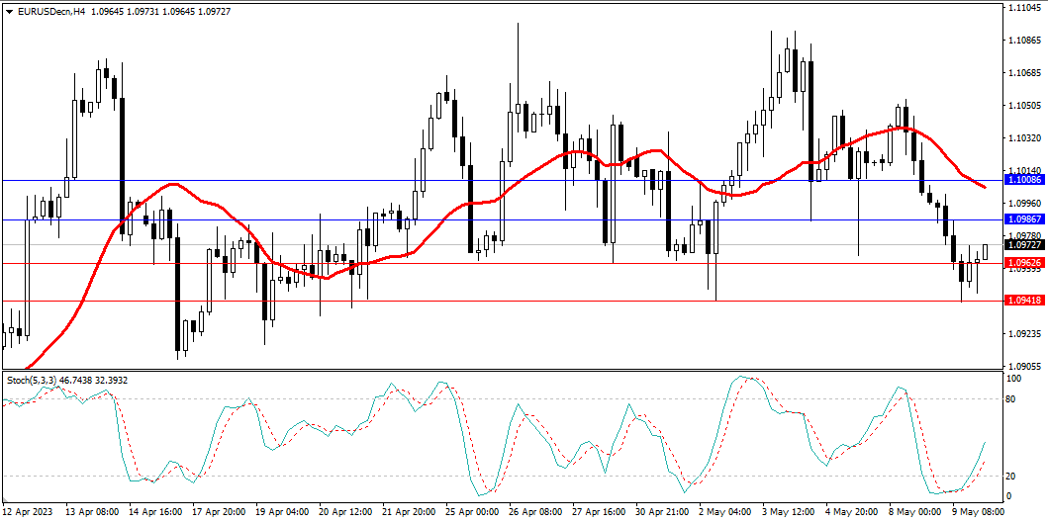Click the 14 Apr 16:00 time label
Viewport: 1048px width, 523px height.
[155, 512]
